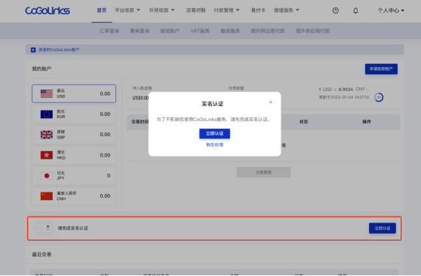The image size is (421, 276).
Task: Click the exchange rate refresh countdown icon
Action: 379,97
